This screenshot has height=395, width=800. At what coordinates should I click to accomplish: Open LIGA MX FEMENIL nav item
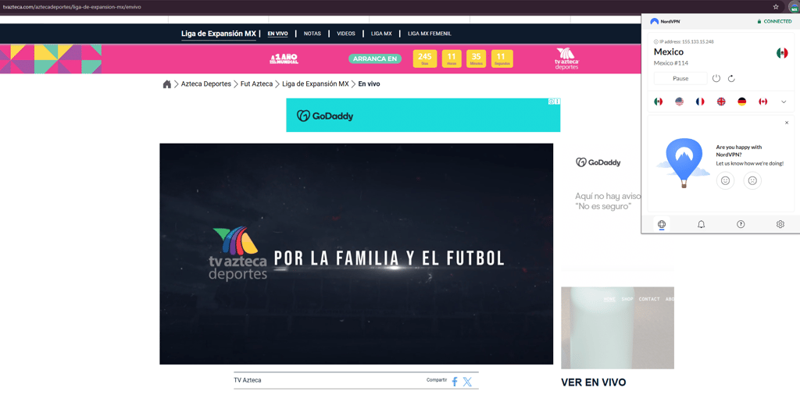(x=430, y=34)
